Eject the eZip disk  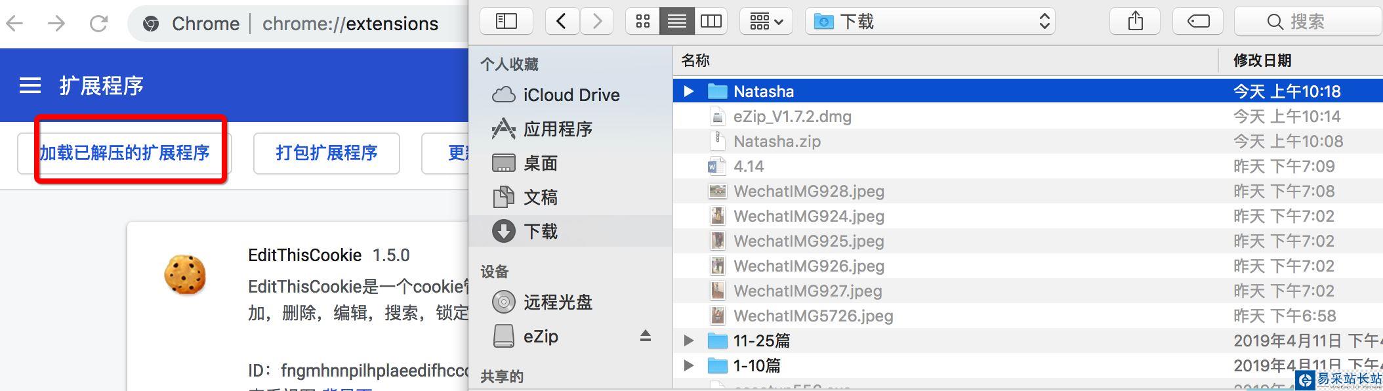645,337
